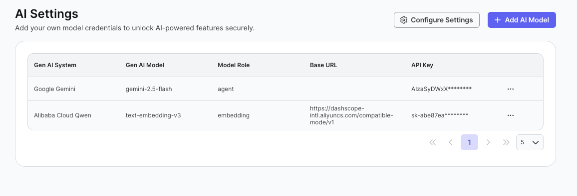The width and height of the screenshot is (577, 196).
Task: Go to previous page with left chevron
Action: [450, 142]
